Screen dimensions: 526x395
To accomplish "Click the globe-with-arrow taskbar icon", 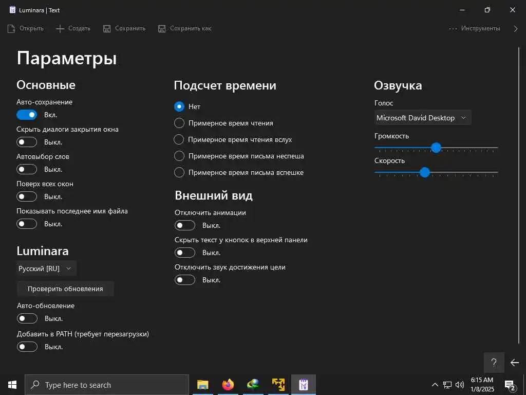I will click(x=253, y=385).
